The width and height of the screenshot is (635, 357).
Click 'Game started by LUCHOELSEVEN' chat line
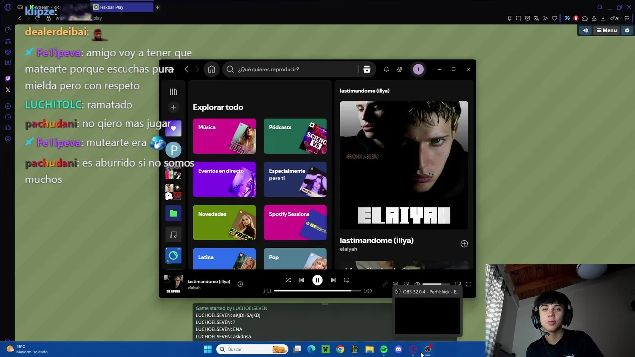[232, 308]
